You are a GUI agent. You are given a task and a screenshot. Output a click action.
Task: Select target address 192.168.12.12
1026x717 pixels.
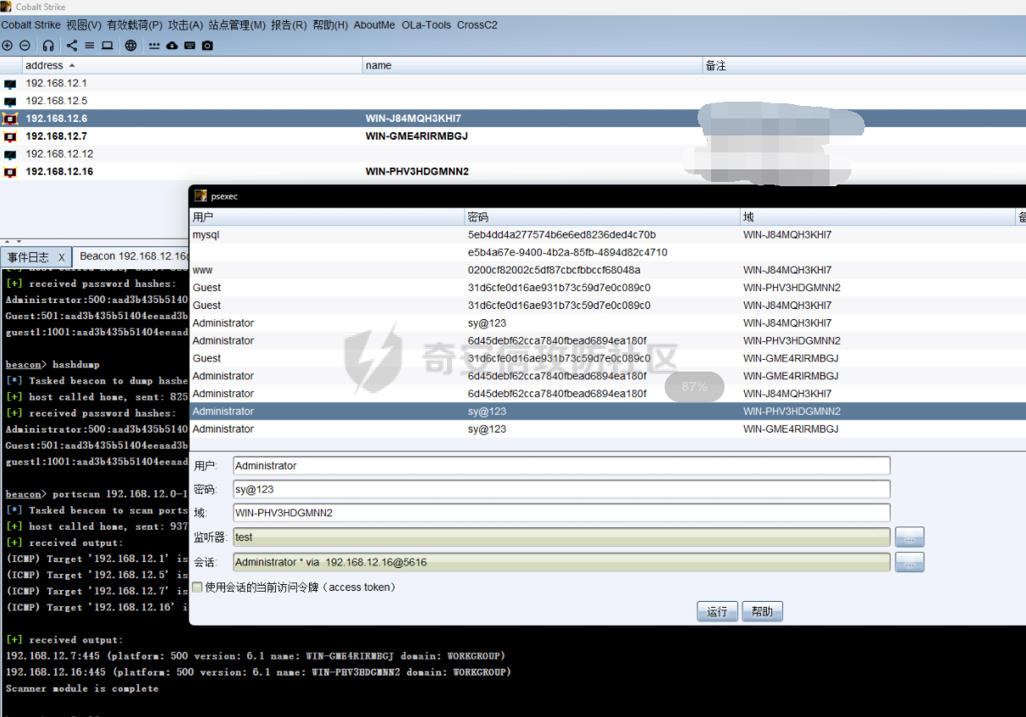click(x=59, y=154)
